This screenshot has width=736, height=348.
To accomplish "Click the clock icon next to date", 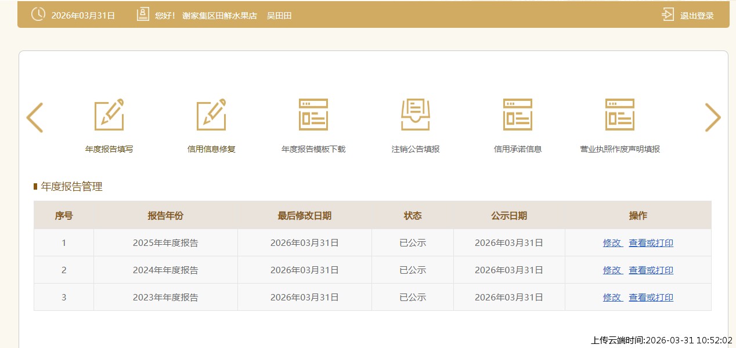I will coord(38,15).
